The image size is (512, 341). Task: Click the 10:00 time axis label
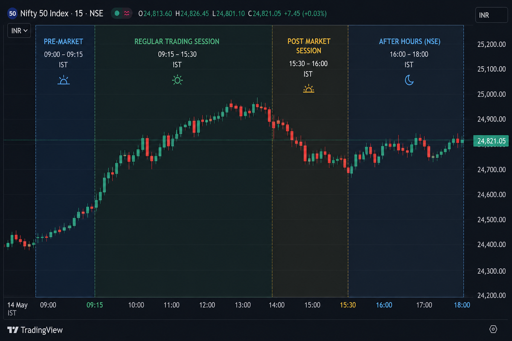click(136, 305)
